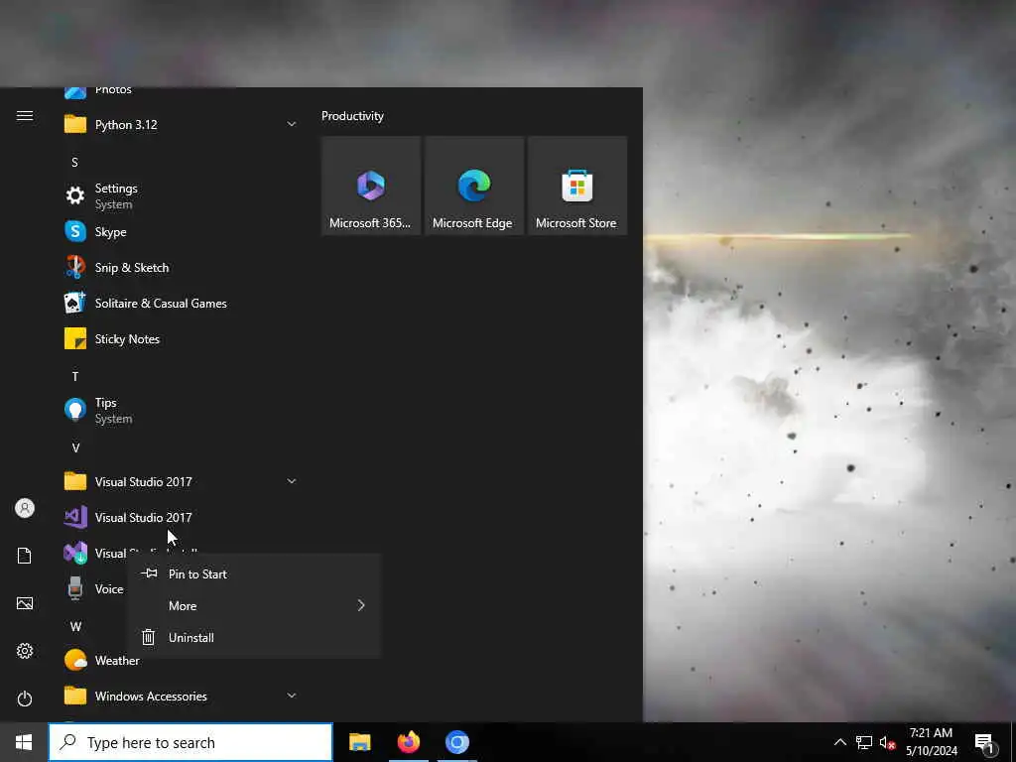Launch Solitaire & Casual Games
This screenshot has height=762, width=1016.
181,303
